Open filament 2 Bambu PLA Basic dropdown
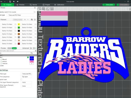 coord(27,24)
